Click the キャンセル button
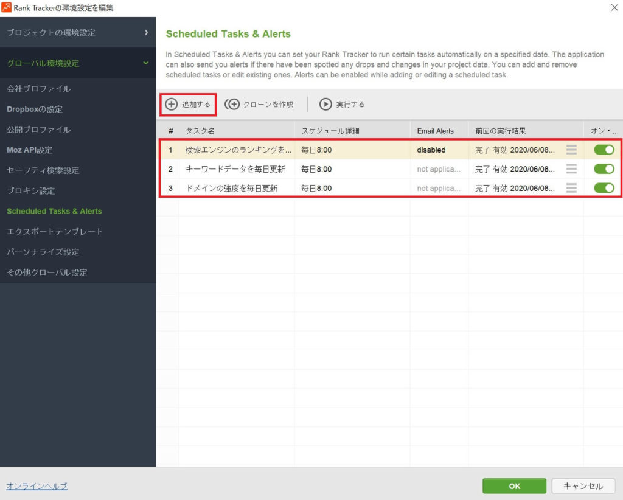Image resolution: width=623 pixels, height=500 pixels. pyautogui.click(x=583, y=486)
